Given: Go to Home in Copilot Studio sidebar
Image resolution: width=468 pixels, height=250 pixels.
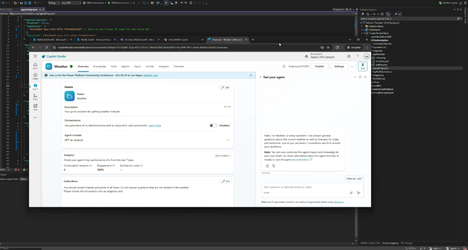Looking at the screenshot, I should coord(35,66).
